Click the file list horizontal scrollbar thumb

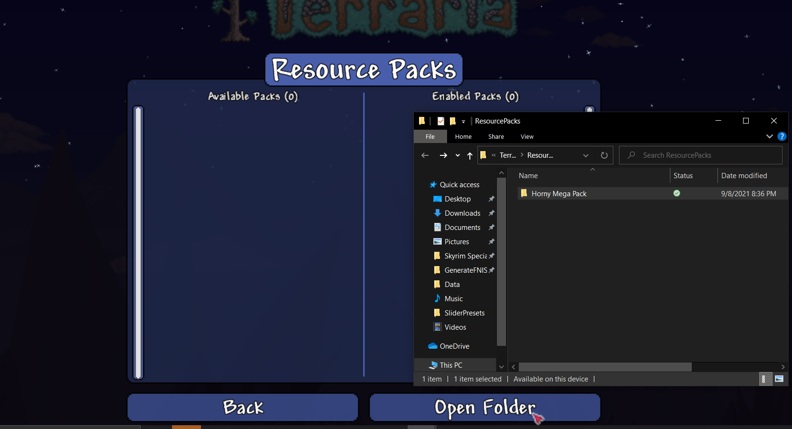605,367
